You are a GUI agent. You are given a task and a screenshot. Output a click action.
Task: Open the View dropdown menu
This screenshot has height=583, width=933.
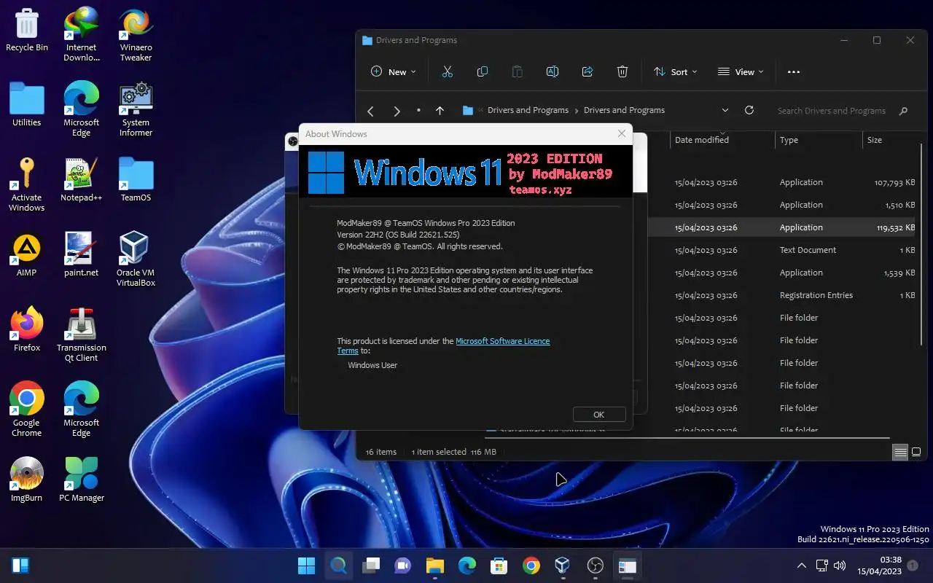coord(741,71)
